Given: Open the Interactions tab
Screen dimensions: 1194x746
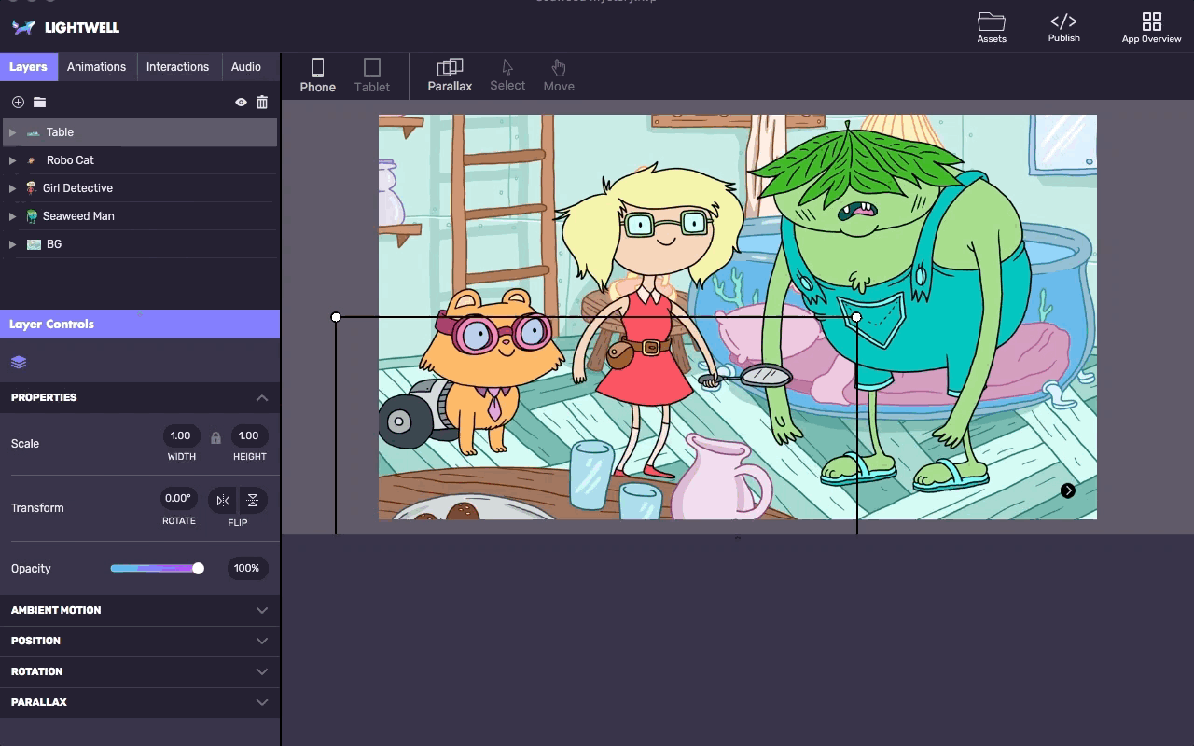Looking at the screenshot, I should (x=177, y=67).
